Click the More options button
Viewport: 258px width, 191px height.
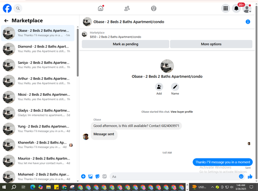211,44
